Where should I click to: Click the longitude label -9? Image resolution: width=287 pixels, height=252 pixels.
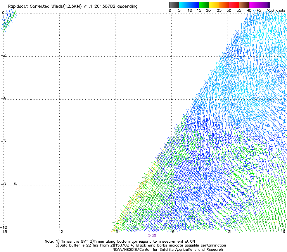coord(116,232)
